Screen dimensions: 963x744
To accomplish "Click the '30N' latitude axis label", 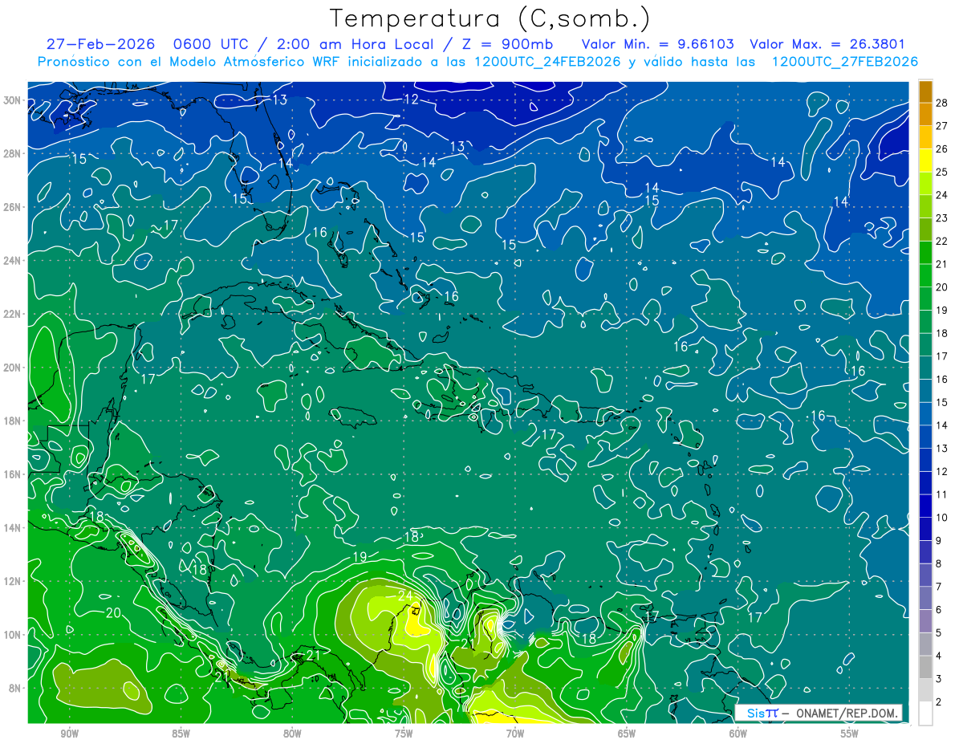I will (12, 100).
